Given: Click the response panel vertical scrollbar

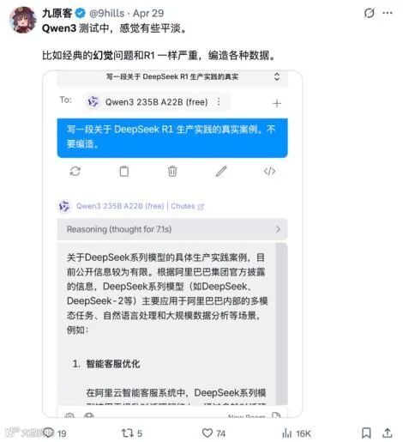Looking at the screenshot, I should [281, 324].
